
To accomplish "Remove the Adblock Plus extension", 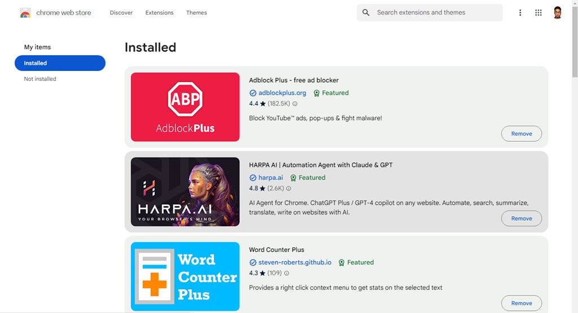I will pos(521,133).
